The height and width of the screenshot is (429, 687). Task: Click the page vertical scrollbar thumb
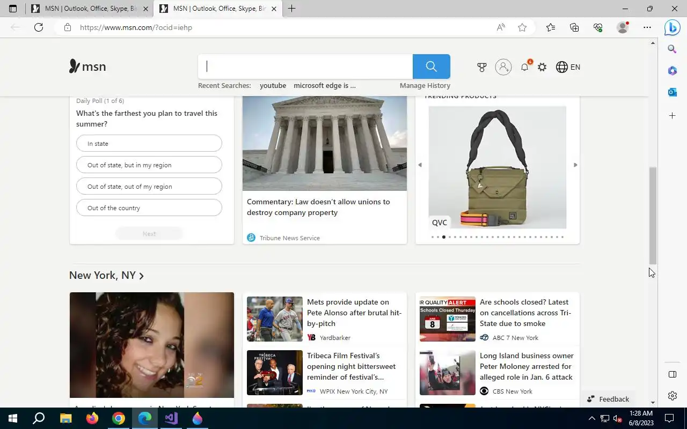tap(653, 214)
